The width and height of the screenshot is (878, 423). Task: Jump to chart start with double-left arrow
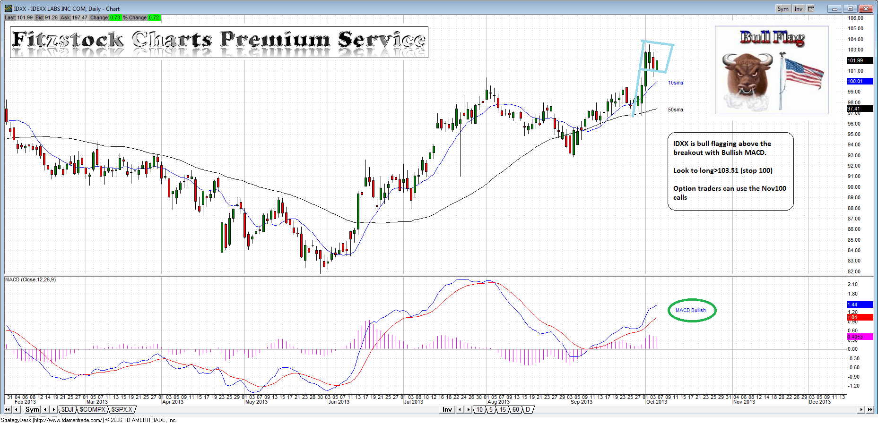pos(8,409)
